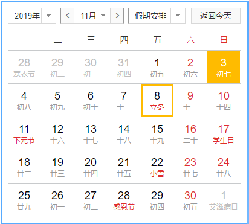The width and height of the screenshot is (249, 224).
Task: Select November 23 廿七
Action: coord(190,167)
